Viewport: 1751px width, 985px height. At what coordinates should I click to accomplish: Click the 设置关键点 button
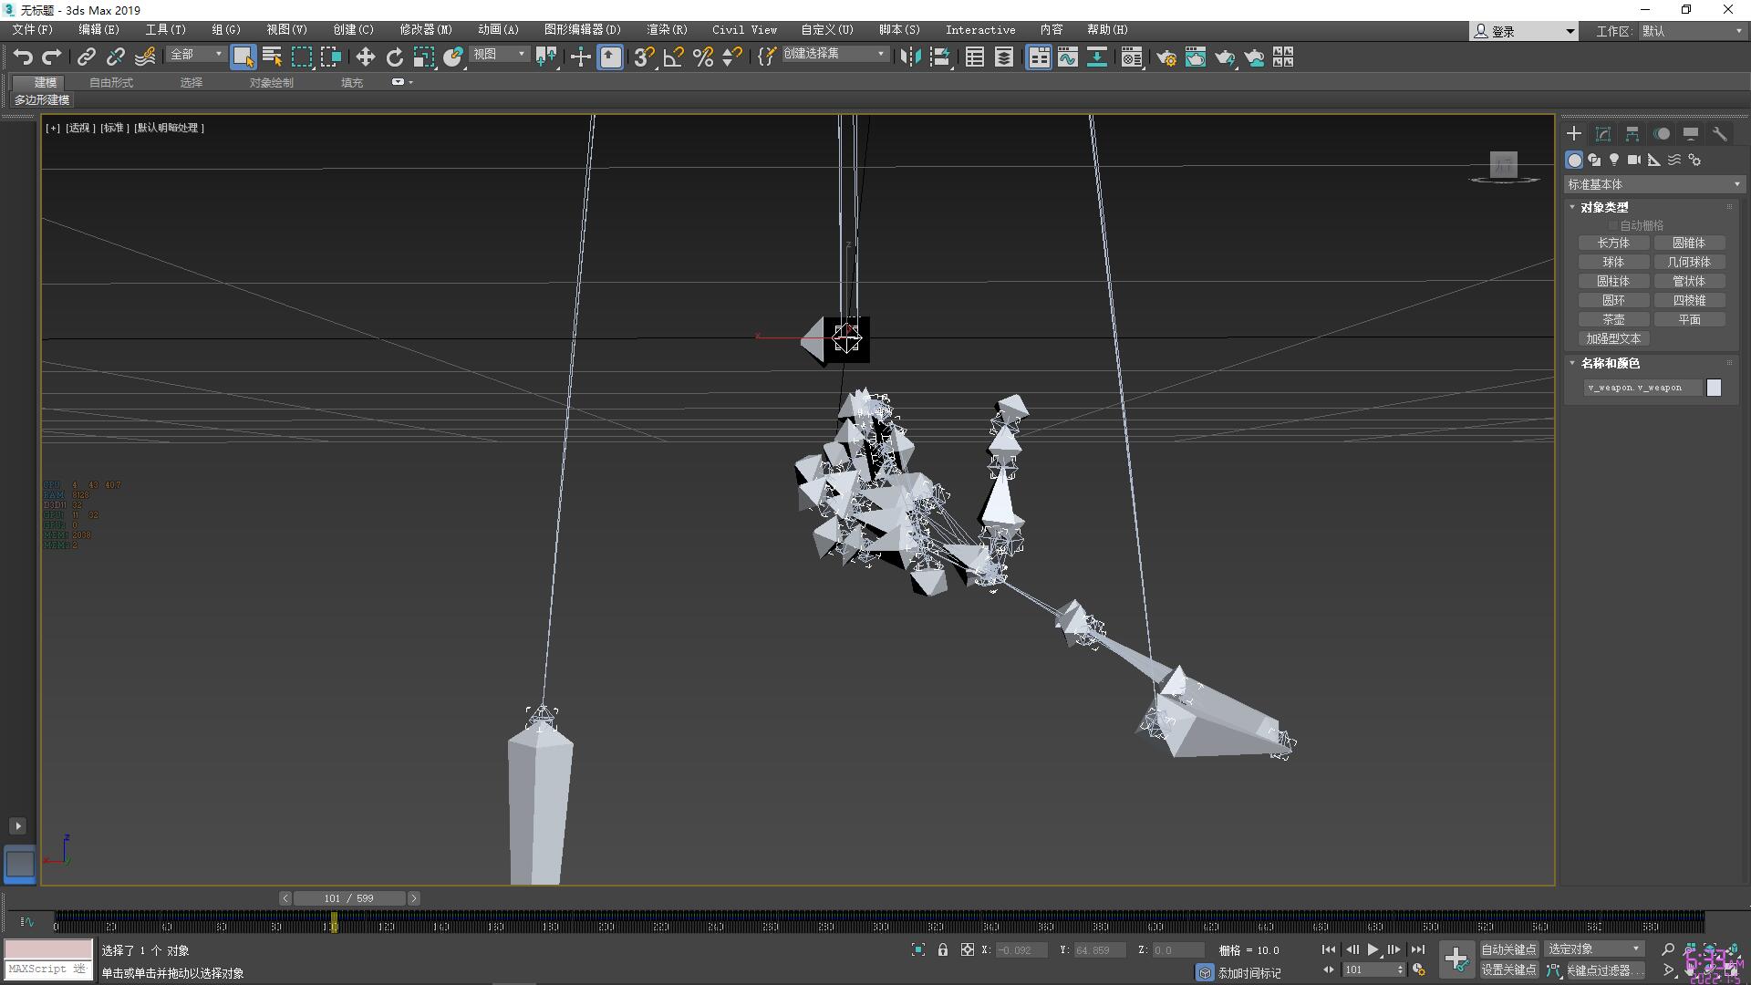pyautogui.click(x=1509, y=970)
